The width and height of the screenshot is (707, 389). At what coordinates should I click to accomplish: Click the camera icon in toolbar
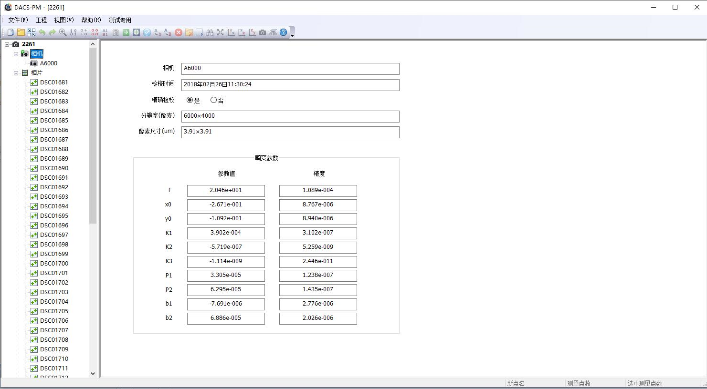(263, 32)
